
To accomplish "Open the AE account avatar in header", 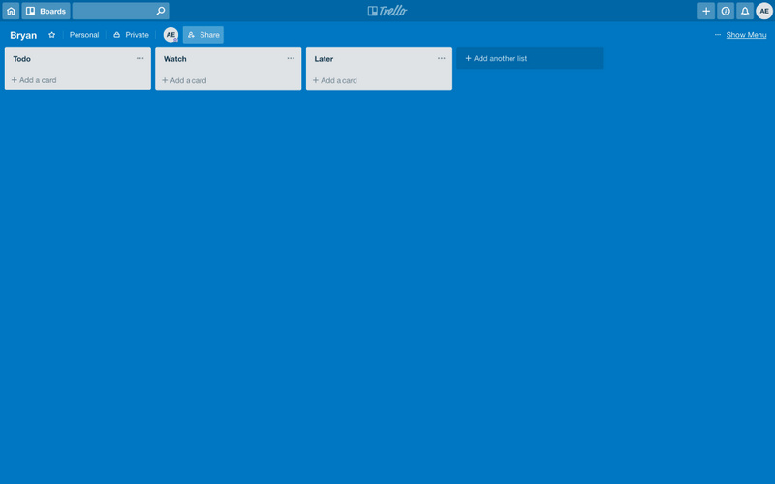I will tap(764, 11).
